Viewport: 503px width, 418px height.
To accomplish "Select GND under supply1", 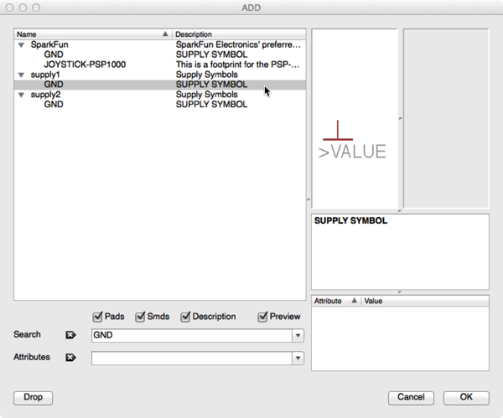I will [160, 85].
